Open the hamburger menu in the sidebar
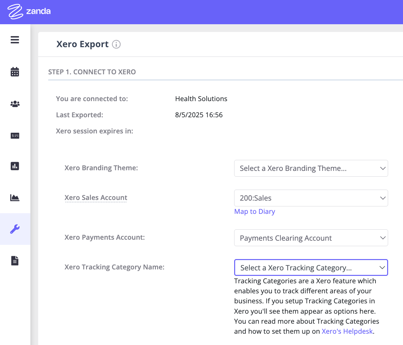 pyautogui.click(x=15, y=40)
